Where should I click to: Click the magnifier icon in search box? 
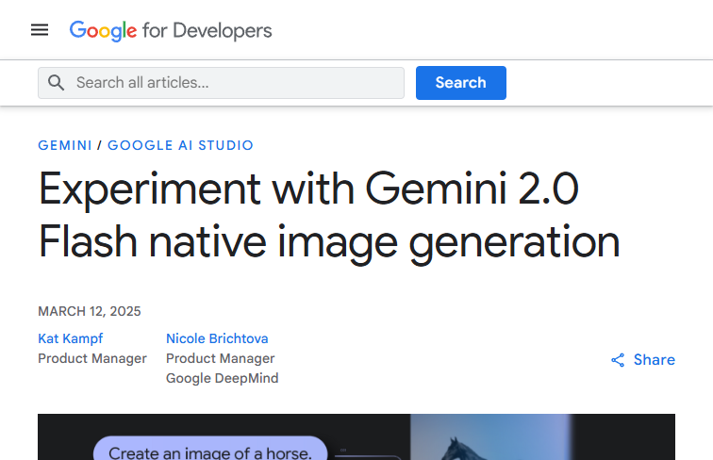[56, 83]
